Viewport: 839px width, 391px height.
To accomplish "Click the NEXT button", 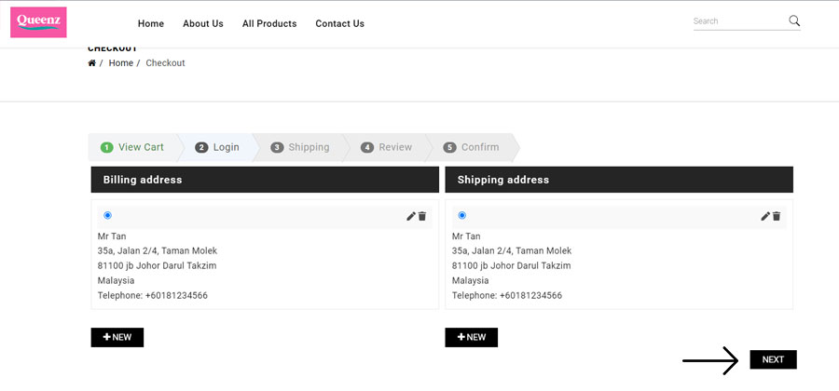I will pos(773,359).
